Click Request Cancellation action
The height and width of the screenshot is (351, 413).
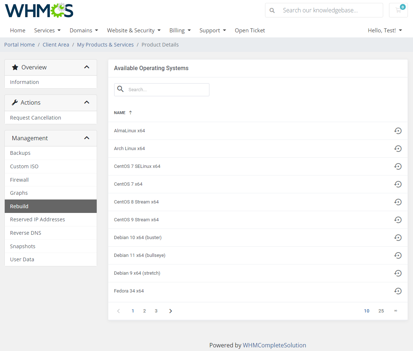point(51,118)
